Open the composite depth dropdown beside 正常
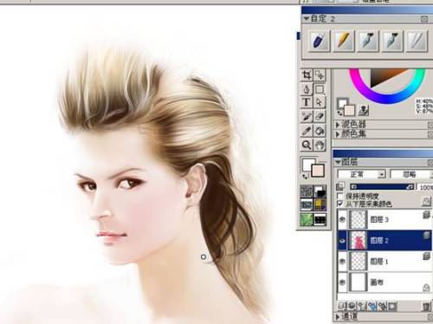Image resolution: width=433 pixels, height=324 pixels. (x=411, y=174)
